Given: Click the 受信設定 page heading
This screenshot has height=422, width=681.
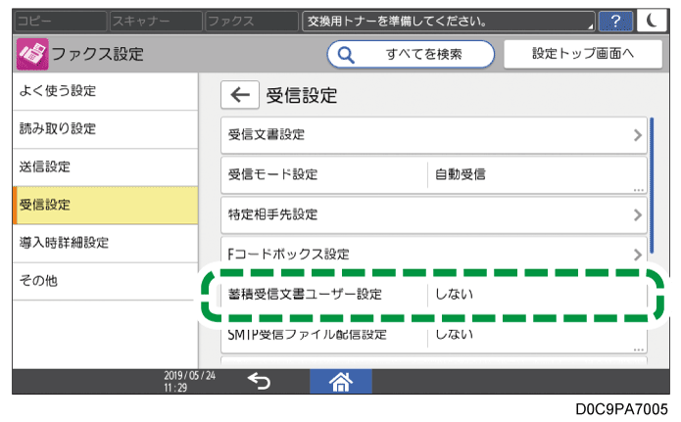Looking at the screenshot, I should (x=302, y=96).
